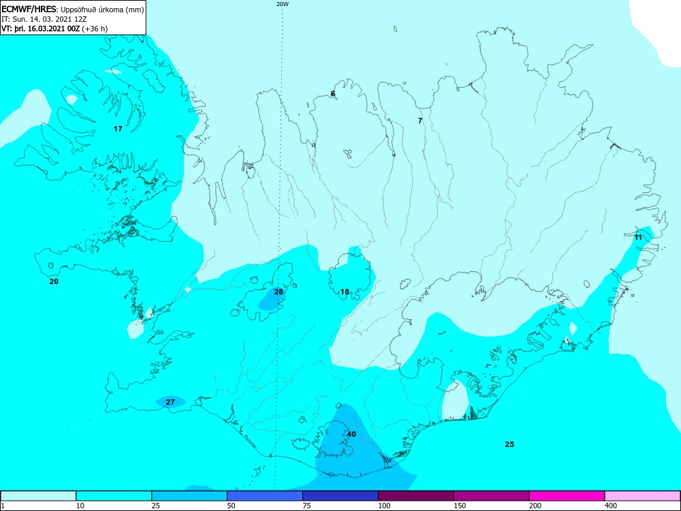
Task: Click the precipitation value 25 offshore
Action: tap(509, 444)
